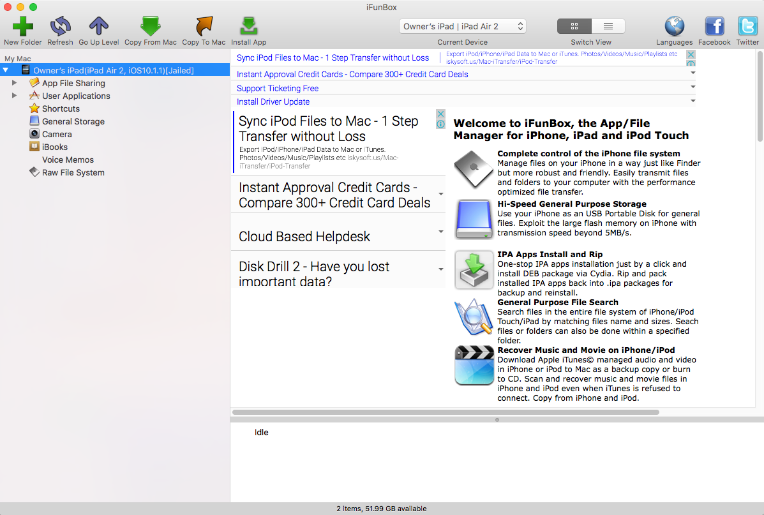Expand the Instant Approval Credit Cards top arrow
This screenshot has height=515, width=764.
[x=693, y=73]
